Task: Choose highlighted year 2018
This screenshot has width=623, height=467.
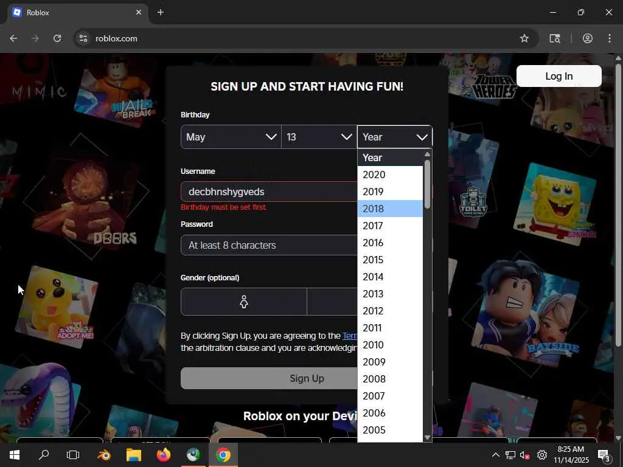Action: [x=390, y=209]
